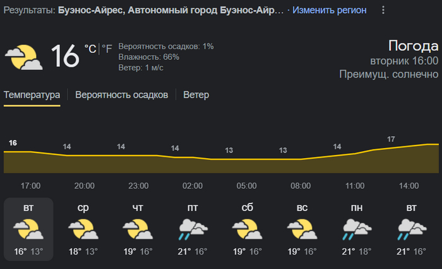The height and width of the screenshot is (269, 442).
Task: Click the 14:00 time label
Action: (x=409, y=186)
